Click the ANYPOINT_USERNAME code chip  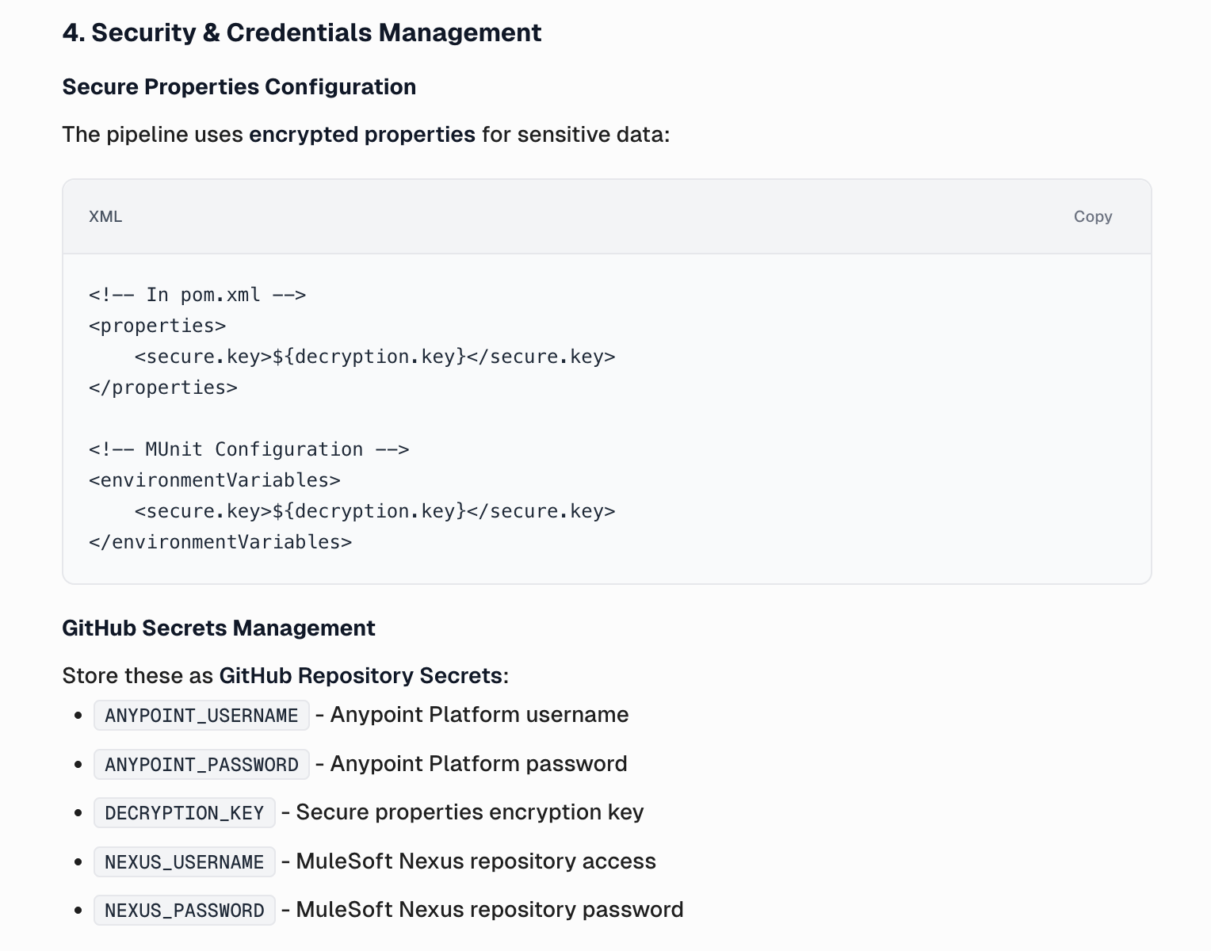tap(201, 715)
